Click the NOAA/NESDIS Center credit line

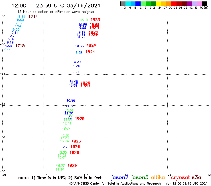click(115, 183)
